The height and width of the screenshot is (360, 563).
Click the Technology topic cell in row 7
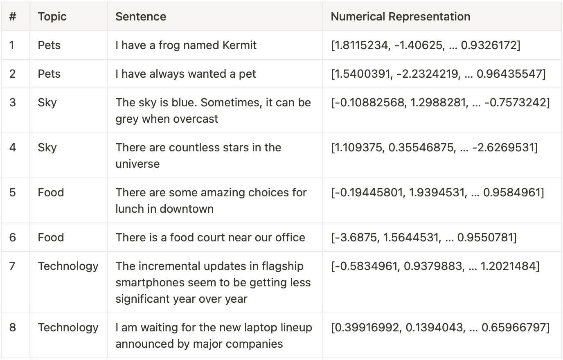click(x=68, y=266)
